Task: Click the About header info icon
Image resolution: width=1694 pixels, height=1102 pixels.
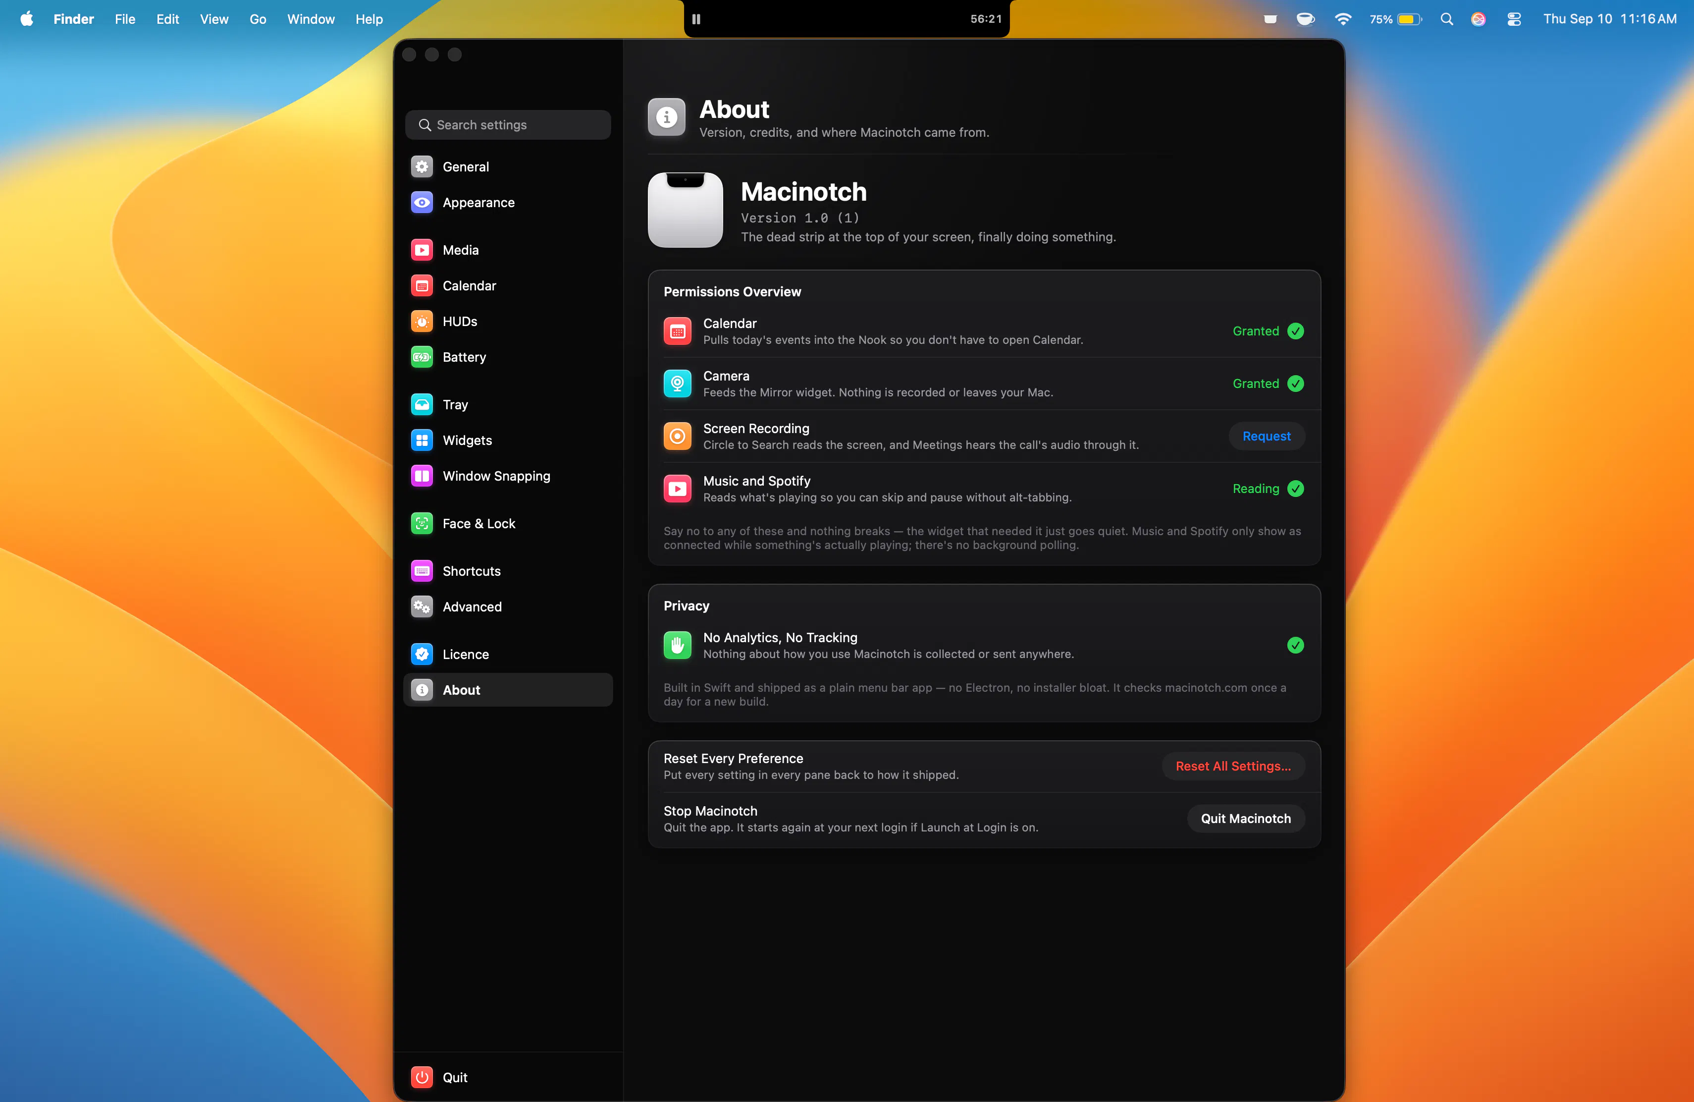Action: coord(667,117)
